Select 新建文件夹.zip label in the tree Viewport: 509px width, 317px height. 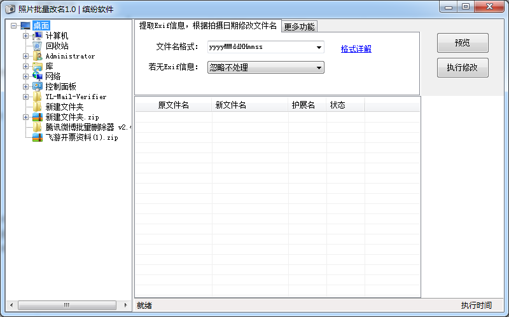[x=72, y=117]
